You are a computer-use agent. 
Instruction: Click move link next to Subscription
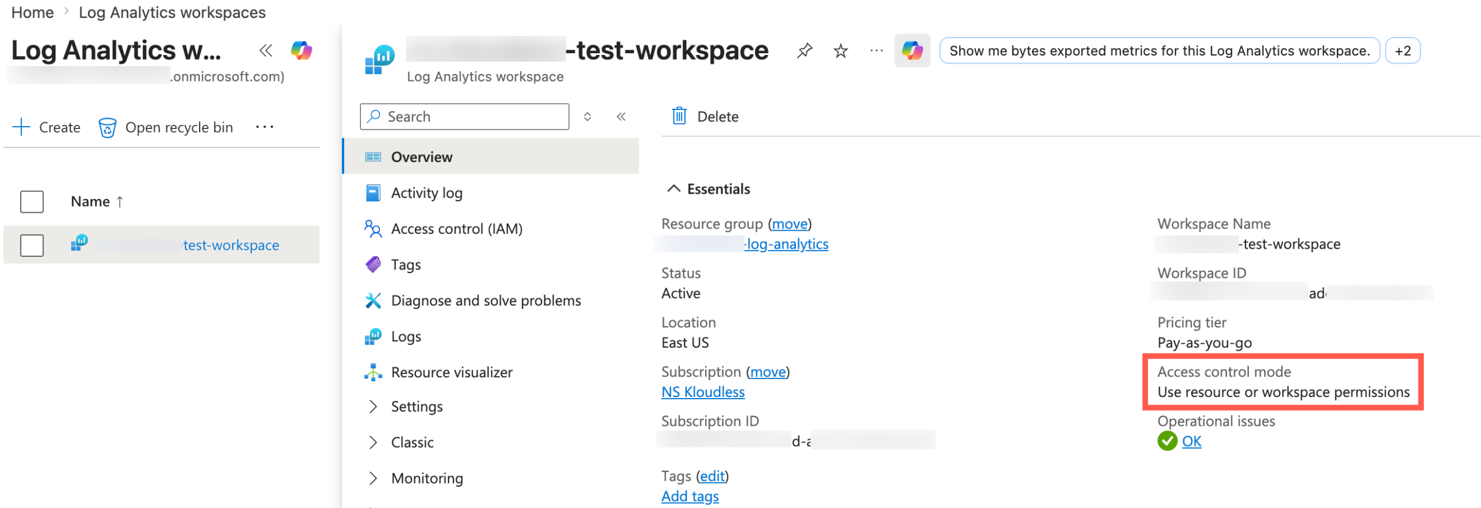(768, 371)
